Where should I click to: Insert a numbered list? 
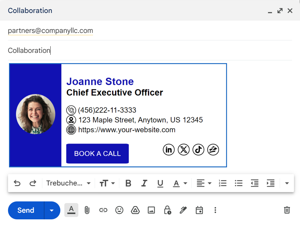[223, 183]
